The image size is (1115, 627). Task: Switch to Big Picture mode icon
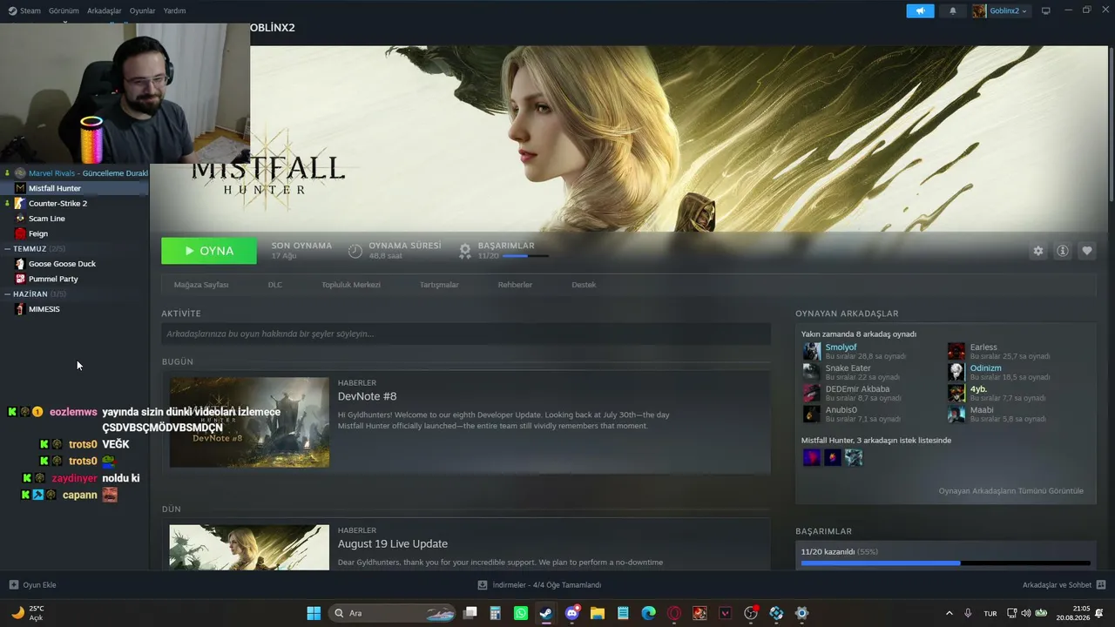(x=1046, y=10)
